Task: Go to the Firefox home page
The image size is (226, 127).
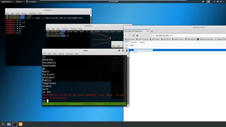Action: pos(137,35)
